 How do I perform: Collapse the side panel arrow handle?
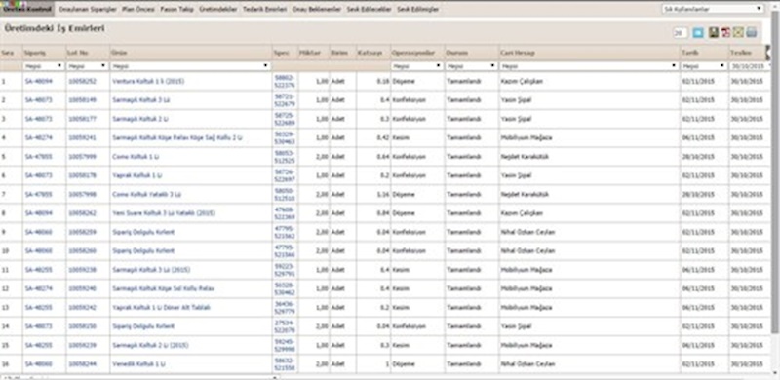(x=767, y=53)
